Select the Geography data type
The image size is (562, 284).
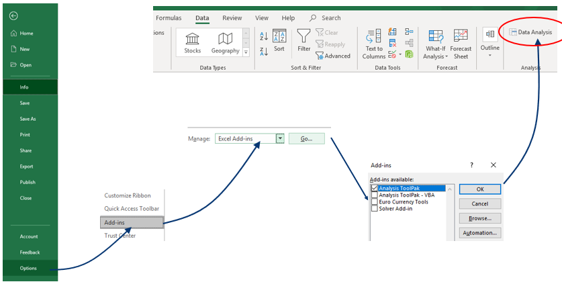[x=225, y=43]
